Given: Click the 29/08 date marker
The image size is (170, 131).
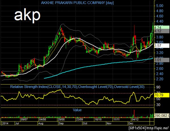Looking at the screenshot, I should pyautogui.click(x=61, y=119).
